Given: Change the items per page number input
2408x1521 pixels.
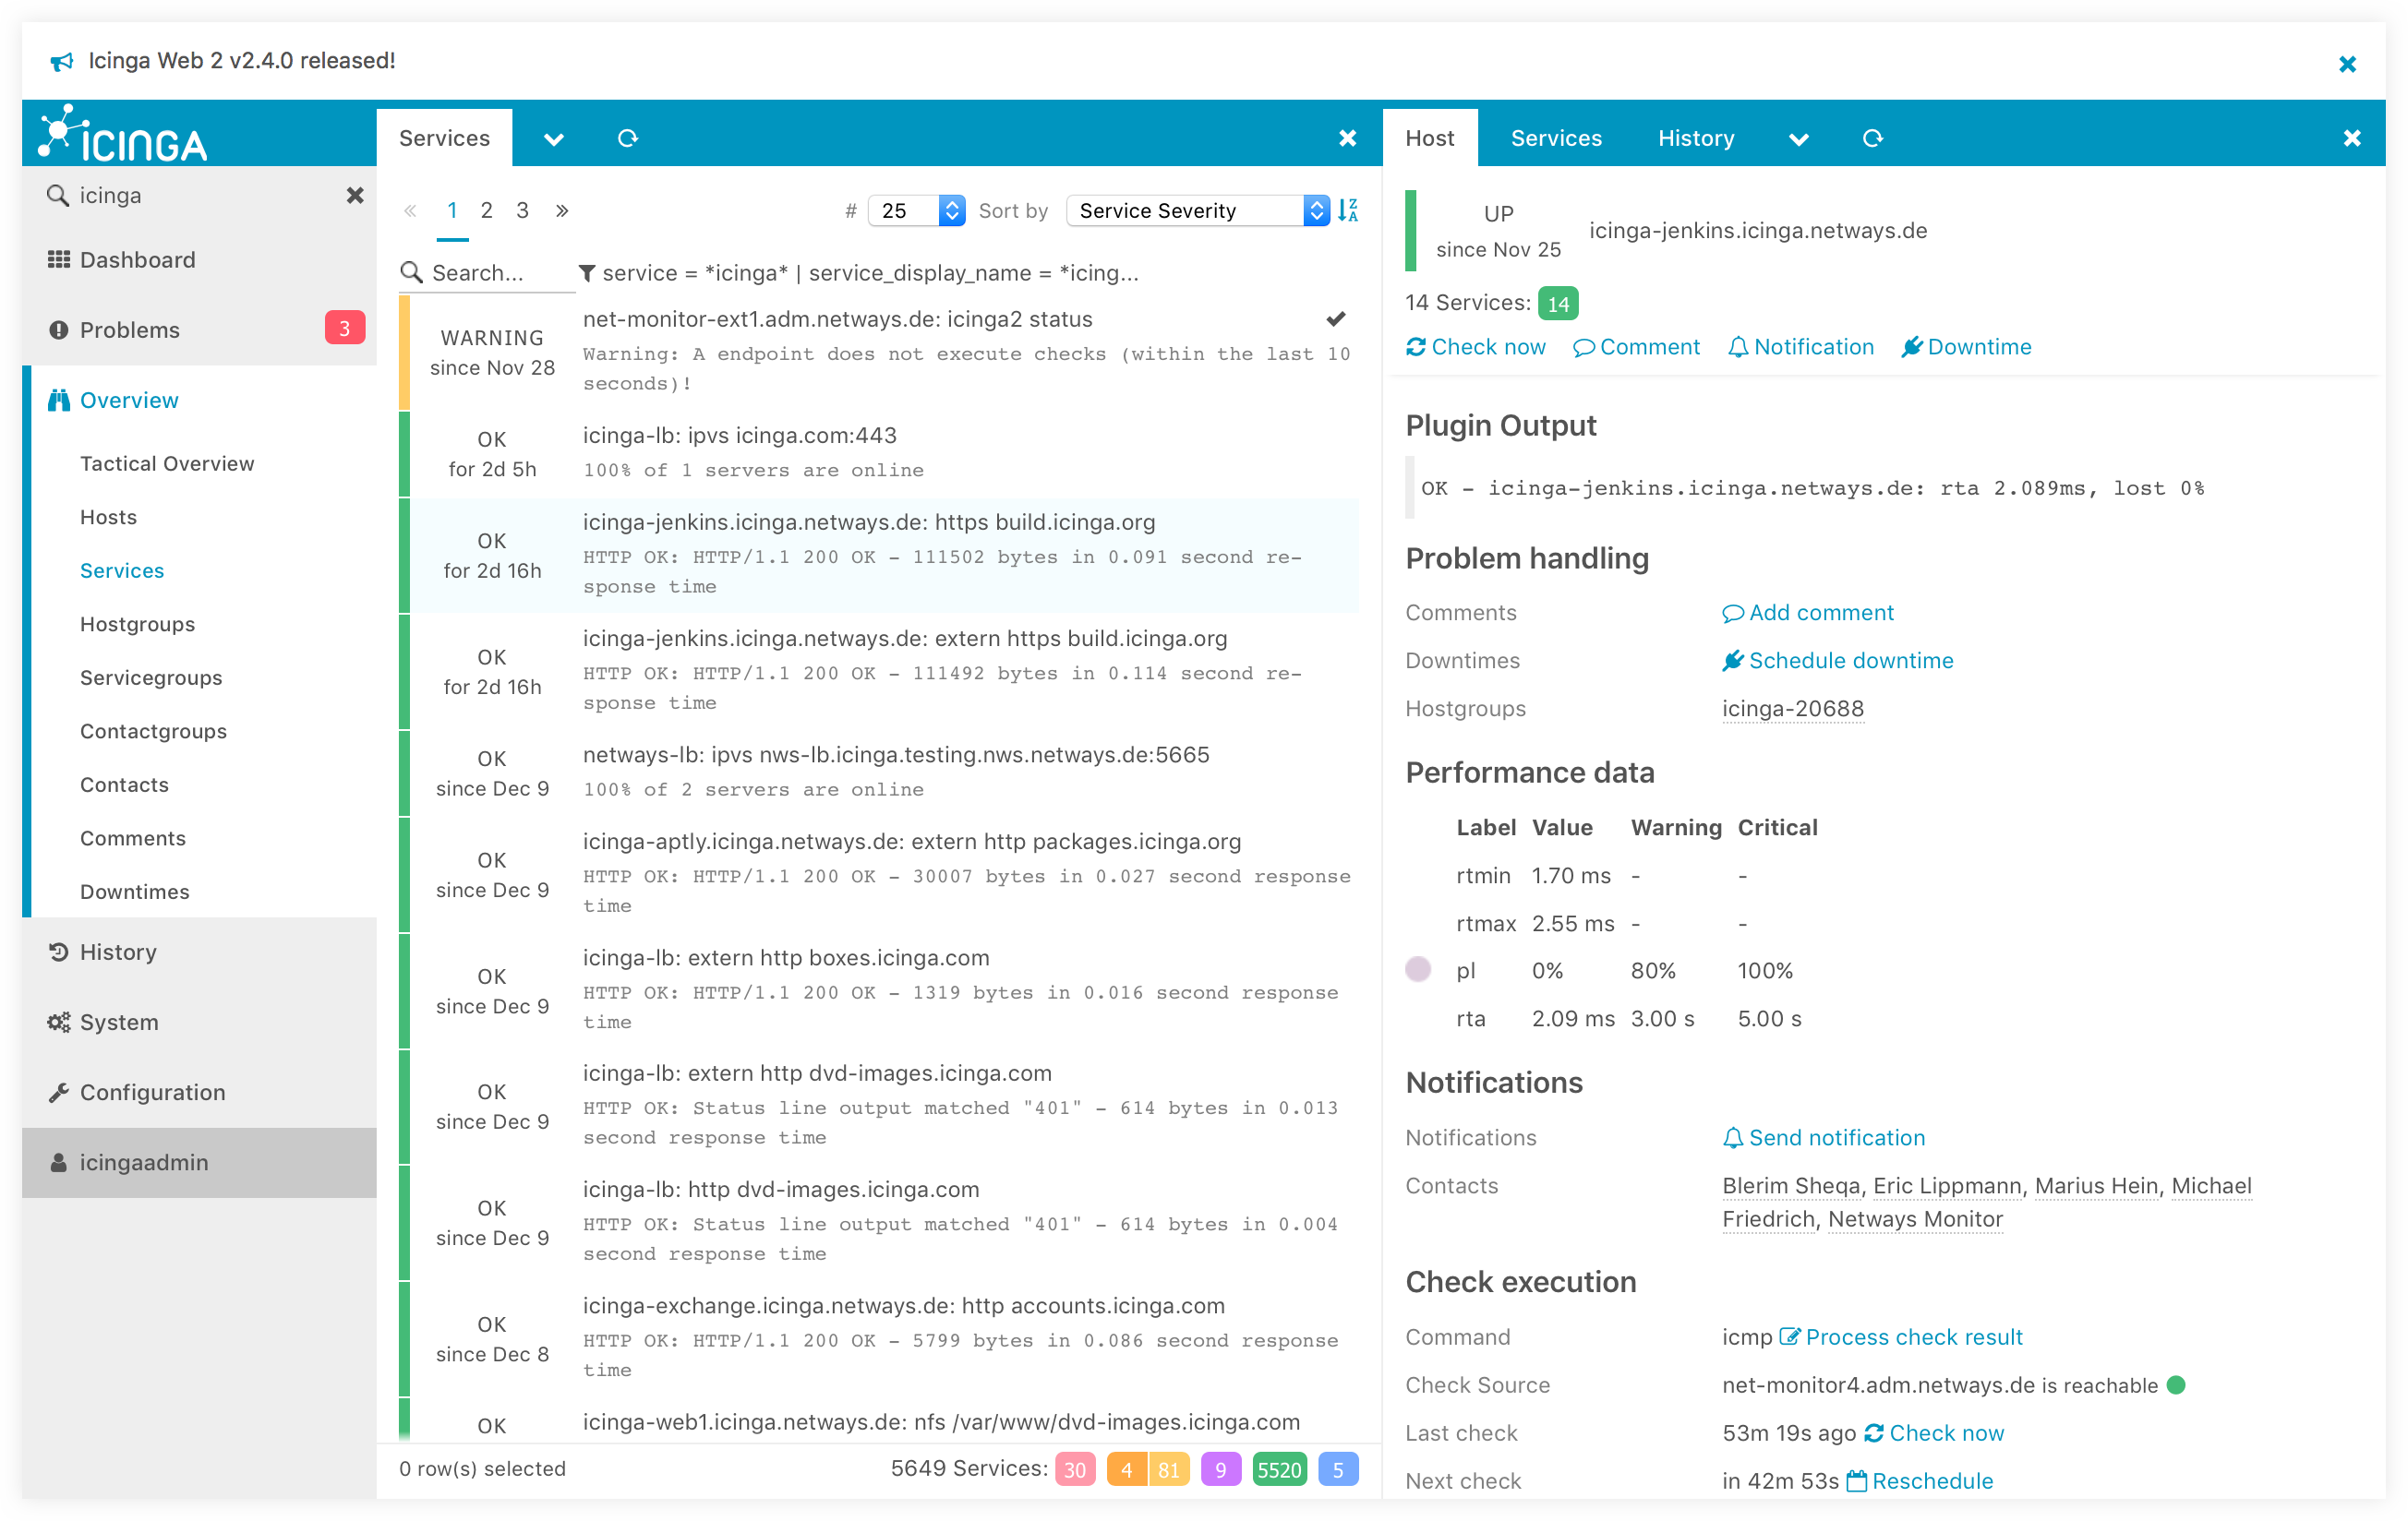Looking at the screenshot, I should pyautogui.click(x=906, y=210).
